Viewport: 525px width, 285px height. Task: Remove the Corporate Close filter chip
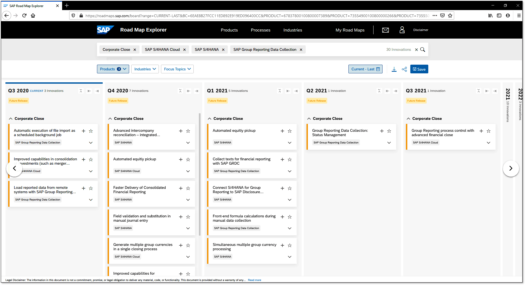pyautogui.click(x=135, y=50)
